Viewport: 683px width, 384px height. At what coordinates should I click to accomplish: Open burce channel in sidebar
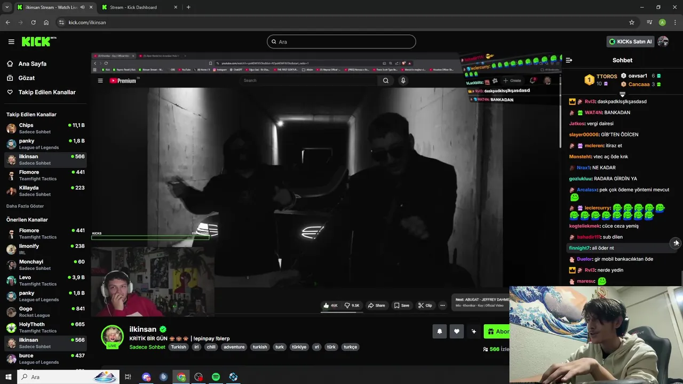pyautogui.click(x=45, y=358)
